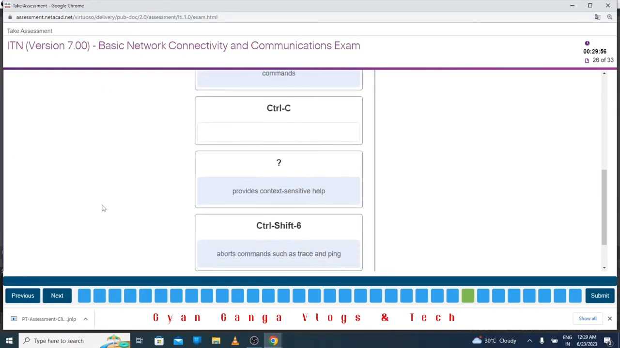This screenshot has height=348, width=620.
Task: Click the PT-Assessment file icon in downloads bar
Action: [14, 319]
